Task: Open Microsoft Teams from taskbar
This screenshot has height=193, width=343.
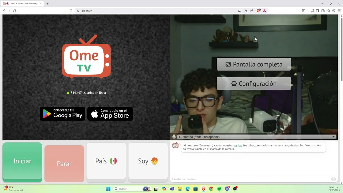Action: (172, 189)
